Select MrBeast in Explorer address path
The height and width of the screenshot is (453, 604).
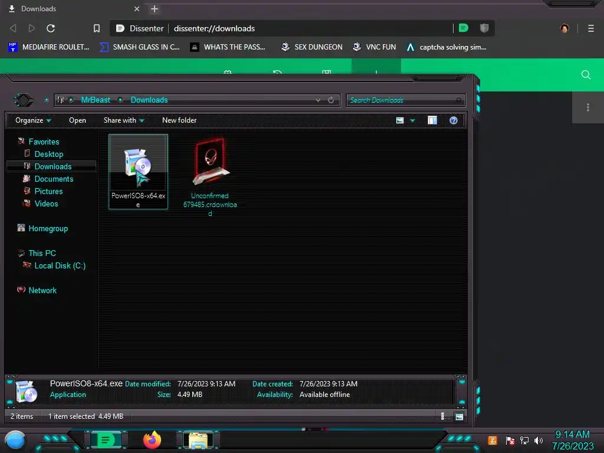(x=96, y=100)
